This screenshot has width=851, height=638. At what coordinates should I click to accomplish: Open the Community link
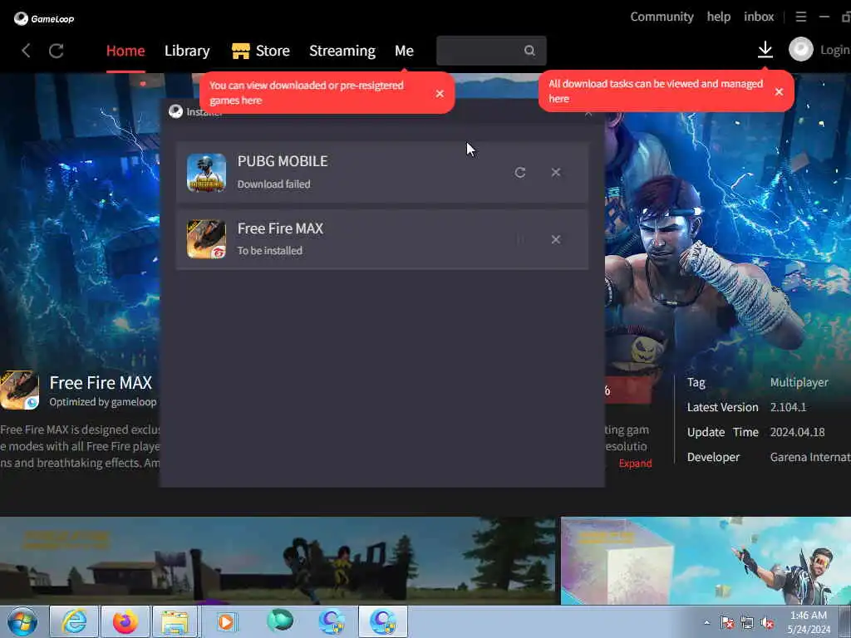(x=662, y=17)
